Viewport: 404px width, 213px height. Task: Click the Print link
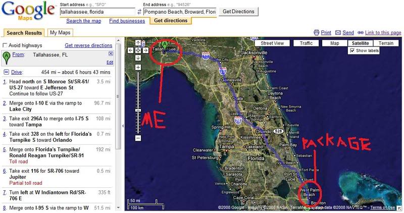coord(326,33)
